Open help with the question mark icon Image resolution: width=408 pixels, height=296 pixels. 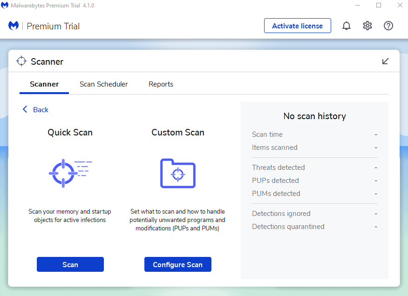coord(388,26)
